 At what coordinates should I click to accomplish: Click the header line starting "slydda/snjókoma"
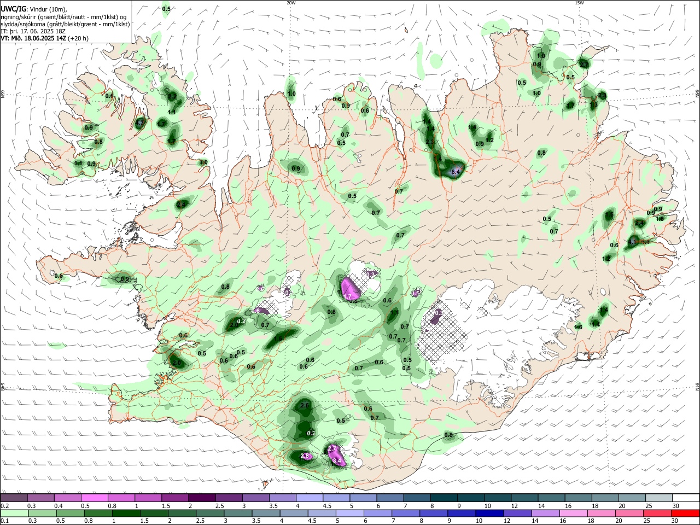point(65,24)
